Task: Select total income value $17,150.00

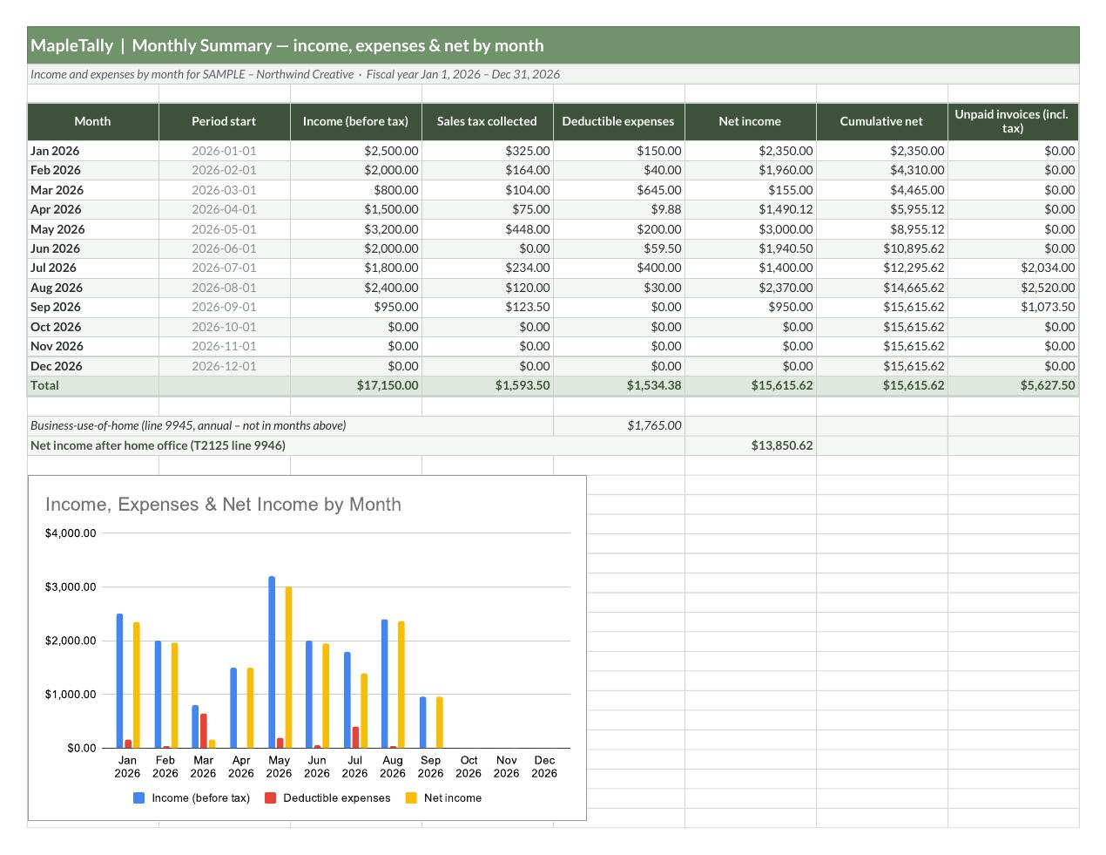Action: (x=356, y=385)
